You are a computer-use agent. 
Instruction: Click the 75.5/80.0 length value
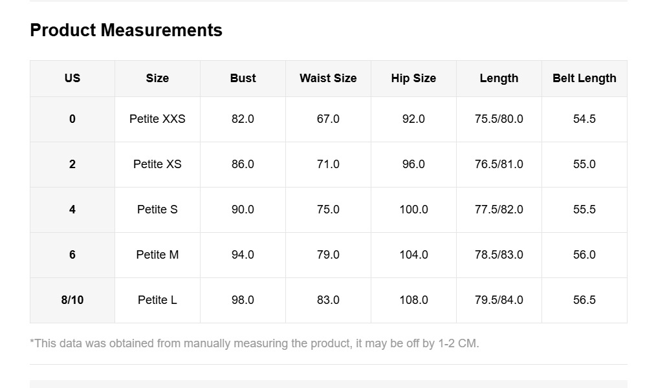pos(499,119)
